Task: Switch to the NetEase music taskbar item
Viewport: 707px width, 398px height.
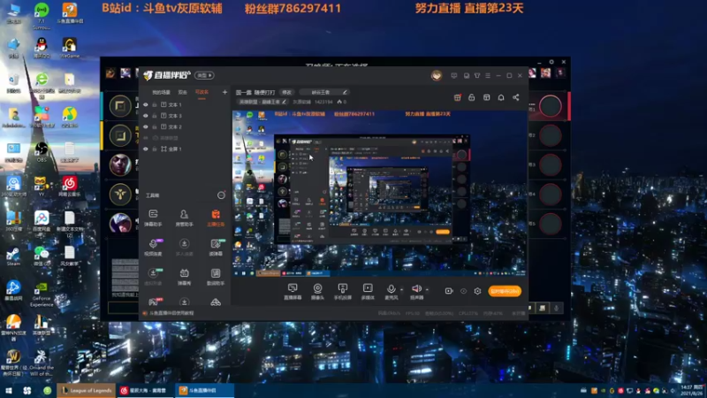Action: (x=145, y=390)
